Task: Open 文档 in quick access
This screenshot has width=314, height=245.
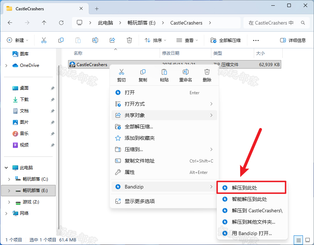Action: coord(20,111)
